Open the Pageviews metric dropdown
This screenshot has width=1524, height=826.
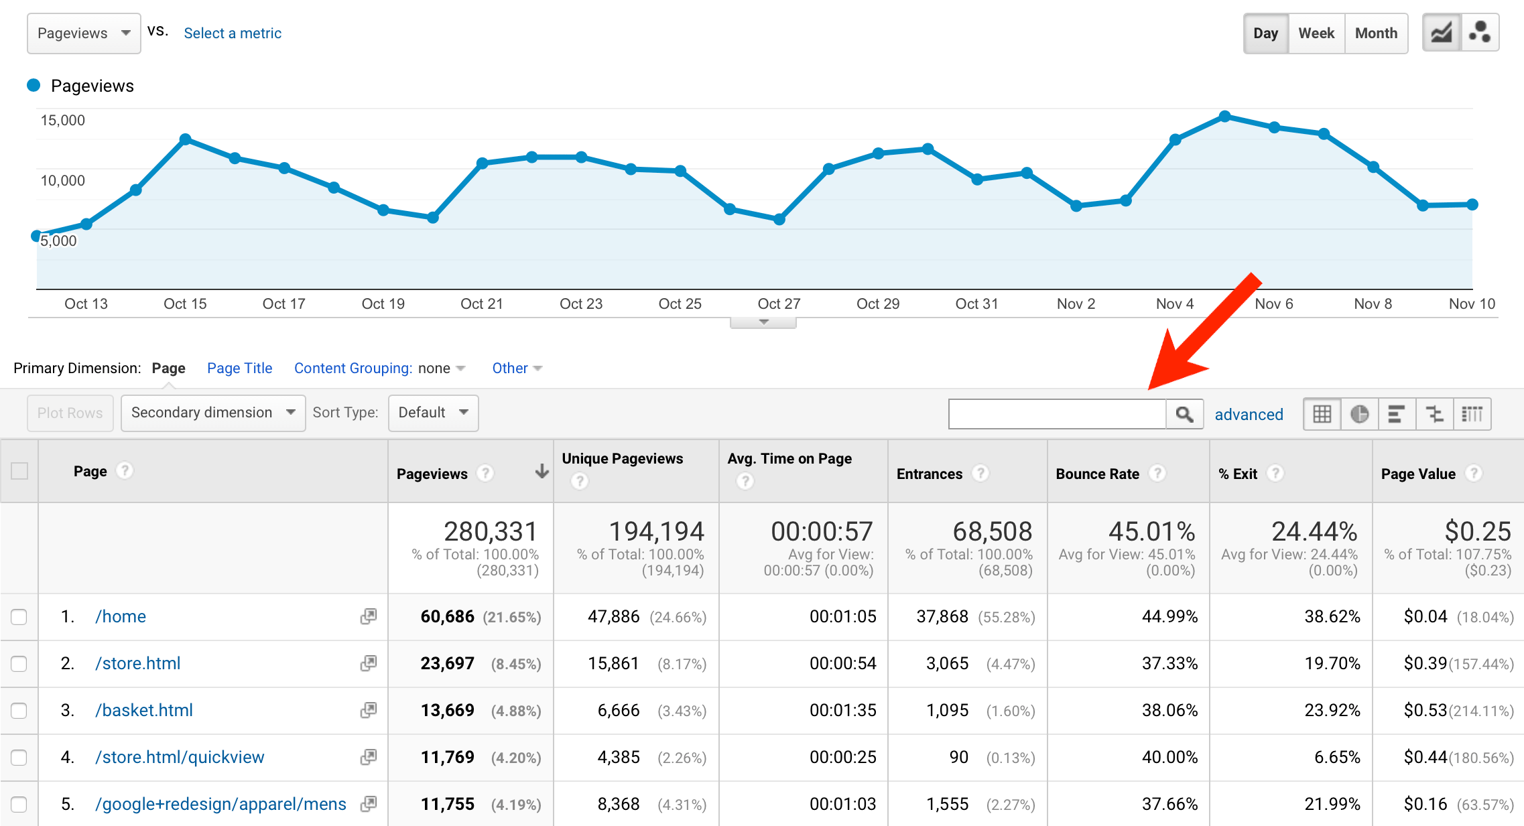tap(84, 33)
